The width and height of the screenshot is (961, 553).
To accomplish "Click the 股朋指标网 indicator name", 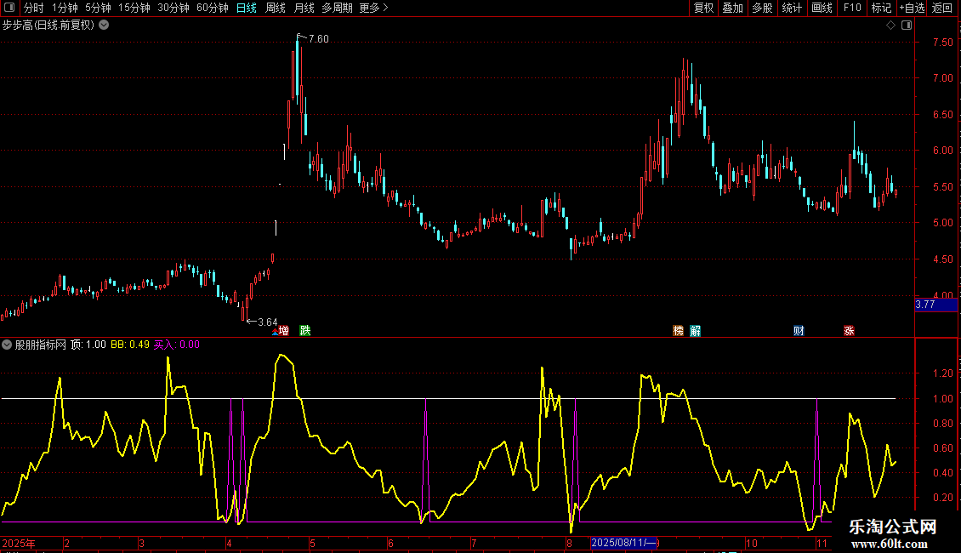I will 41,345.
